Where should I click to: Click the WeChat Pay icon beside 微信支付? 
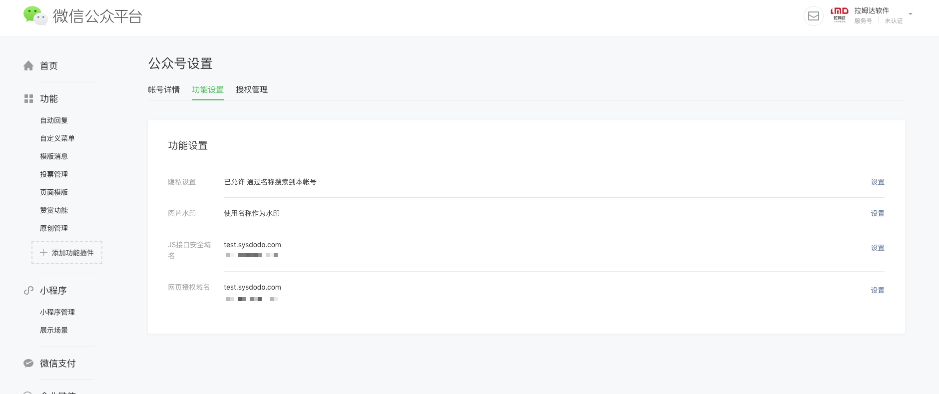click(x=28, y=364)
